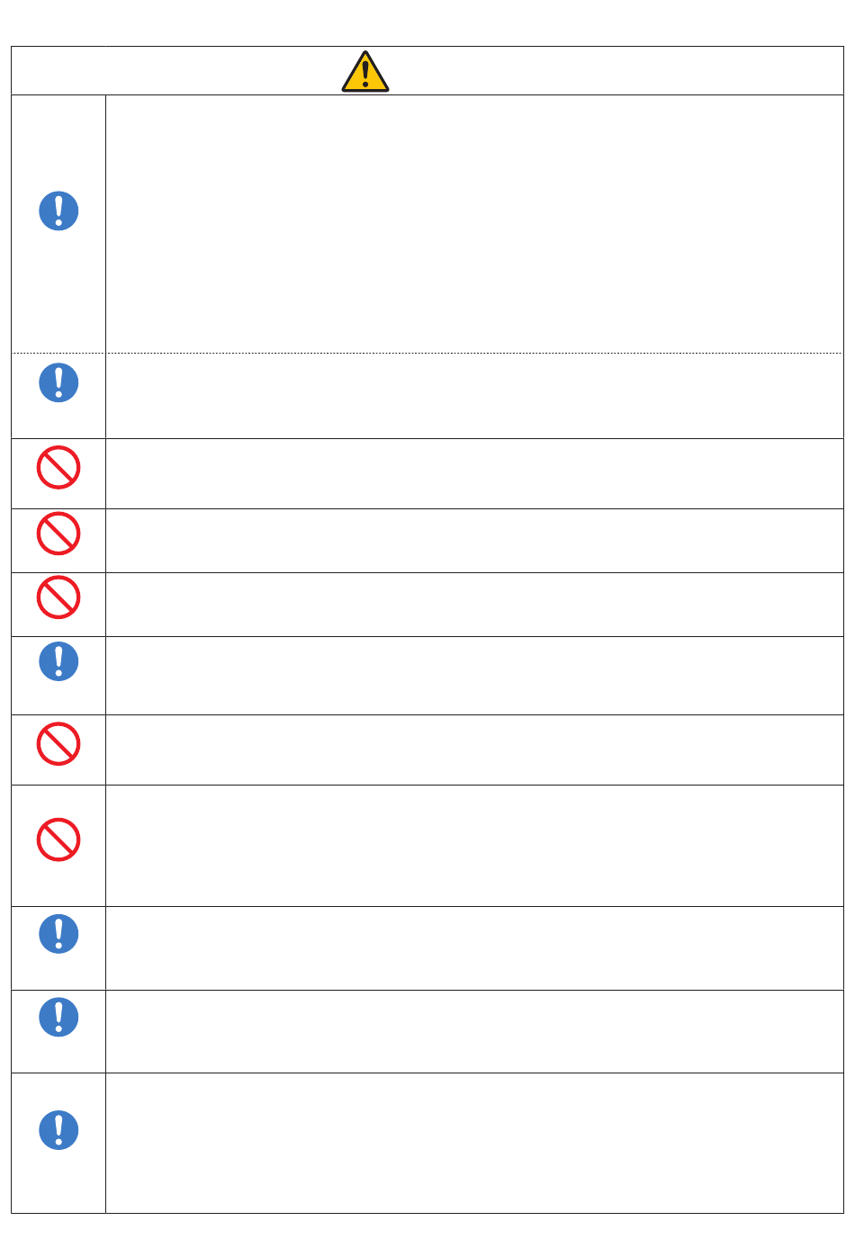This screenshot has height=1257, width=855.
Task: Click the second-to-last blue exclamation icon
Action: pyautogui.click(x=58, y=1017)
